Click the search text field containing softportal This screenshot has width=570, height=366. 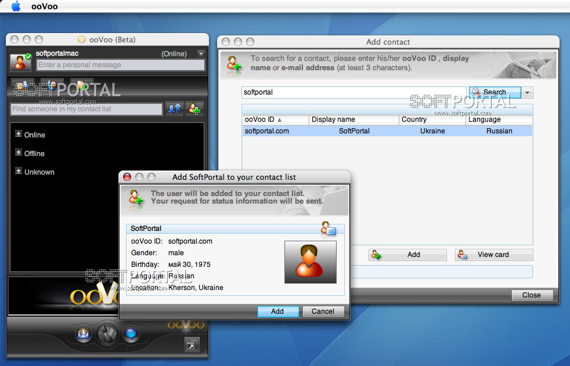[353, 92]
